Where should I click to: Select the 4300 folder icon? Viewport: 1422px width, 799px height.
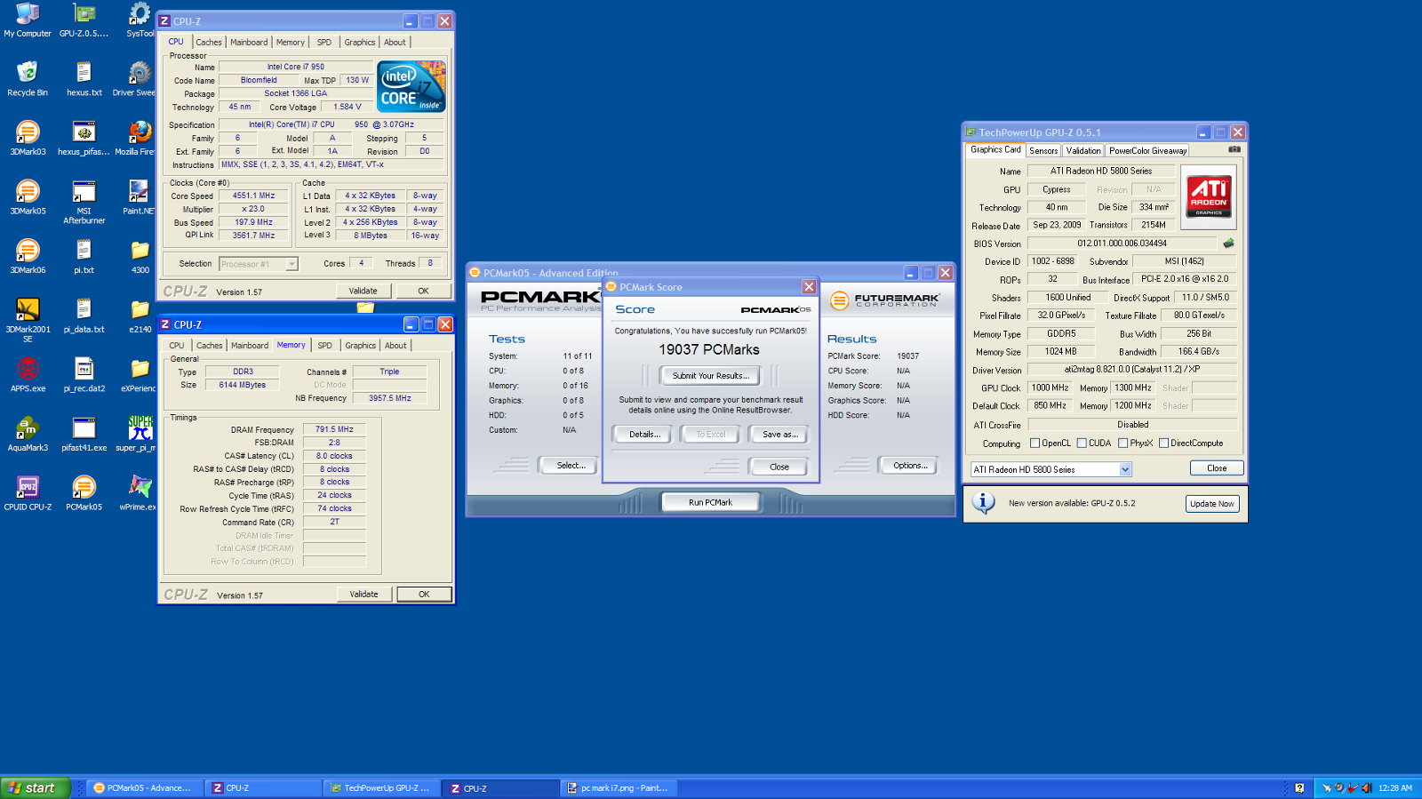pos(140,256)
